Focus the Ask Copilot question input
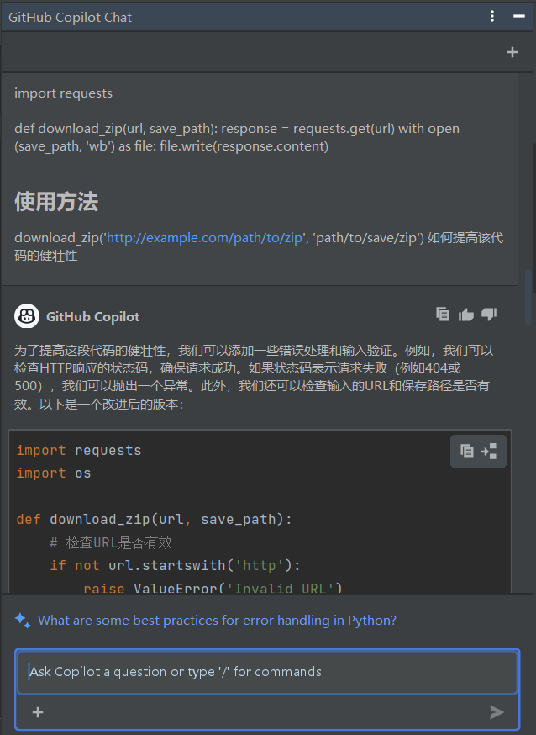 tap(267, 672)
